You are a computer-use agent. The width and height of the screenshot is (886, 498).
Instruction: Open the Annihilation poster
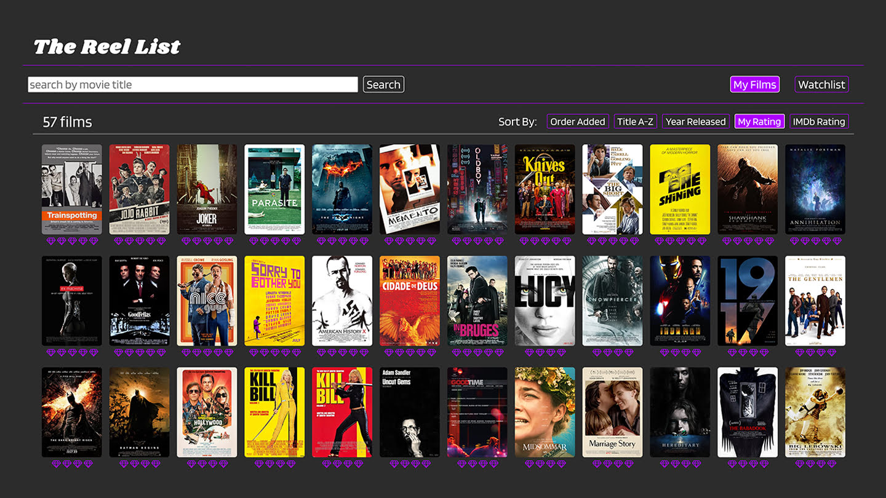coord(815,189)
